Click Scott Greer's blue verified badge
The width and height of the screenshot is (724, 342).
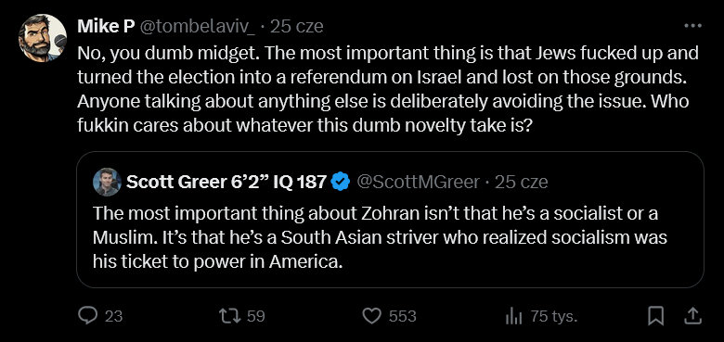(x=341, y=182)
